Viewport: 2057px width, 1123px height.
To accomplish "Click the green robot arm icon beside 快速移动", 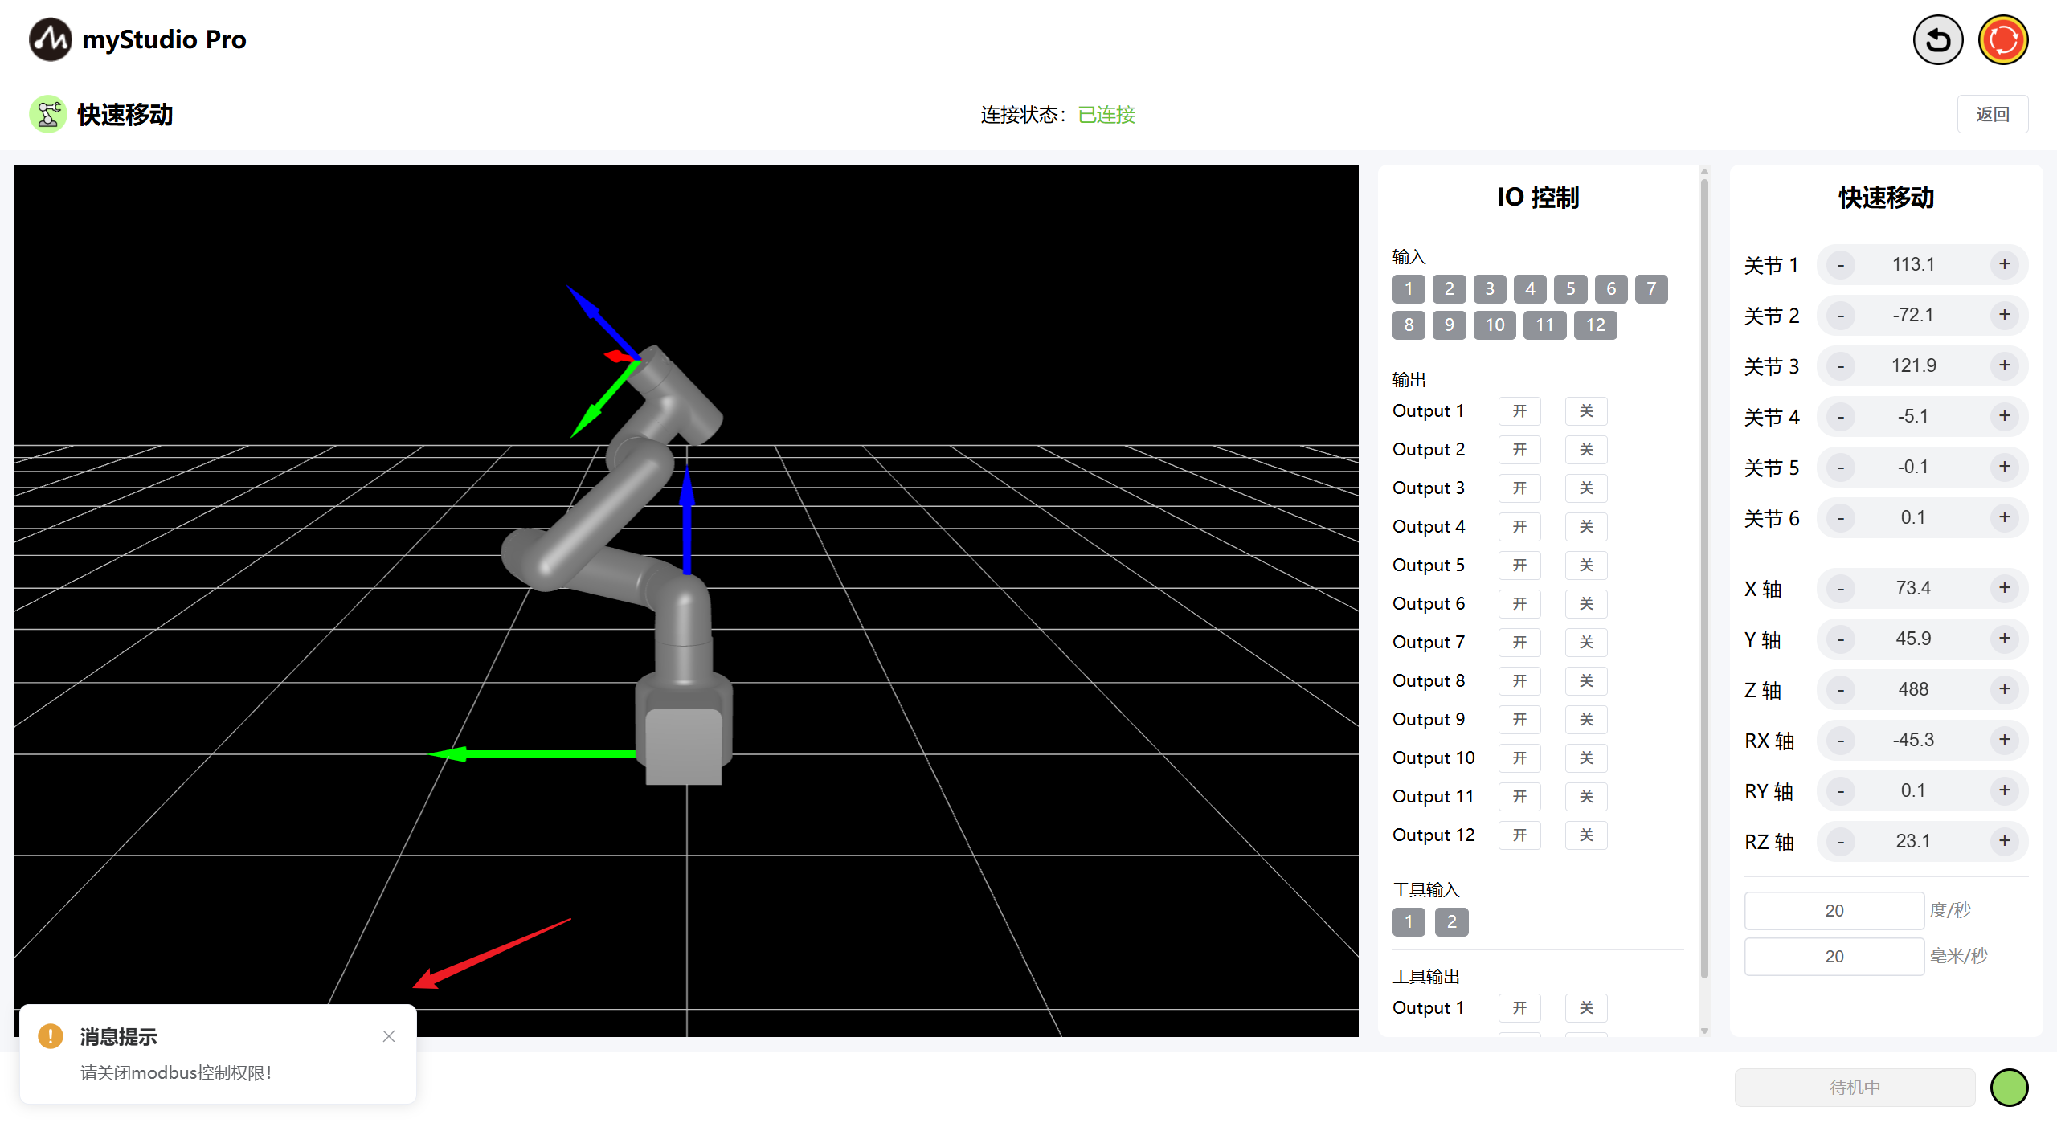I will pos(48,114).
